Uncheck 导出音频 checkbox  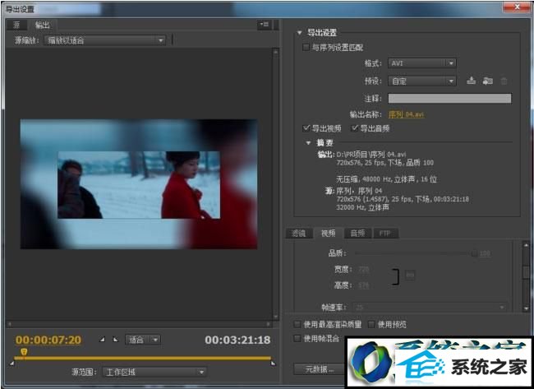pyautogui.click(x=355, y=128)
